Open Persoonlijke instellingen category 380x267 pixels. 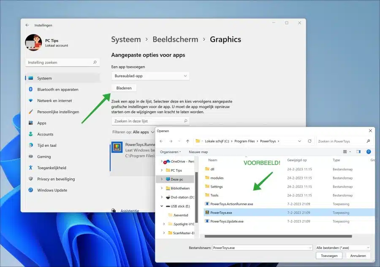62,112
